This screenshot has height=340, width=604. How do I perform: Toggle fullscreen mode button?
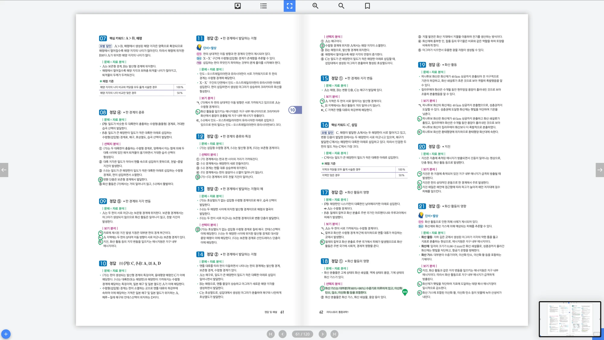289,6
